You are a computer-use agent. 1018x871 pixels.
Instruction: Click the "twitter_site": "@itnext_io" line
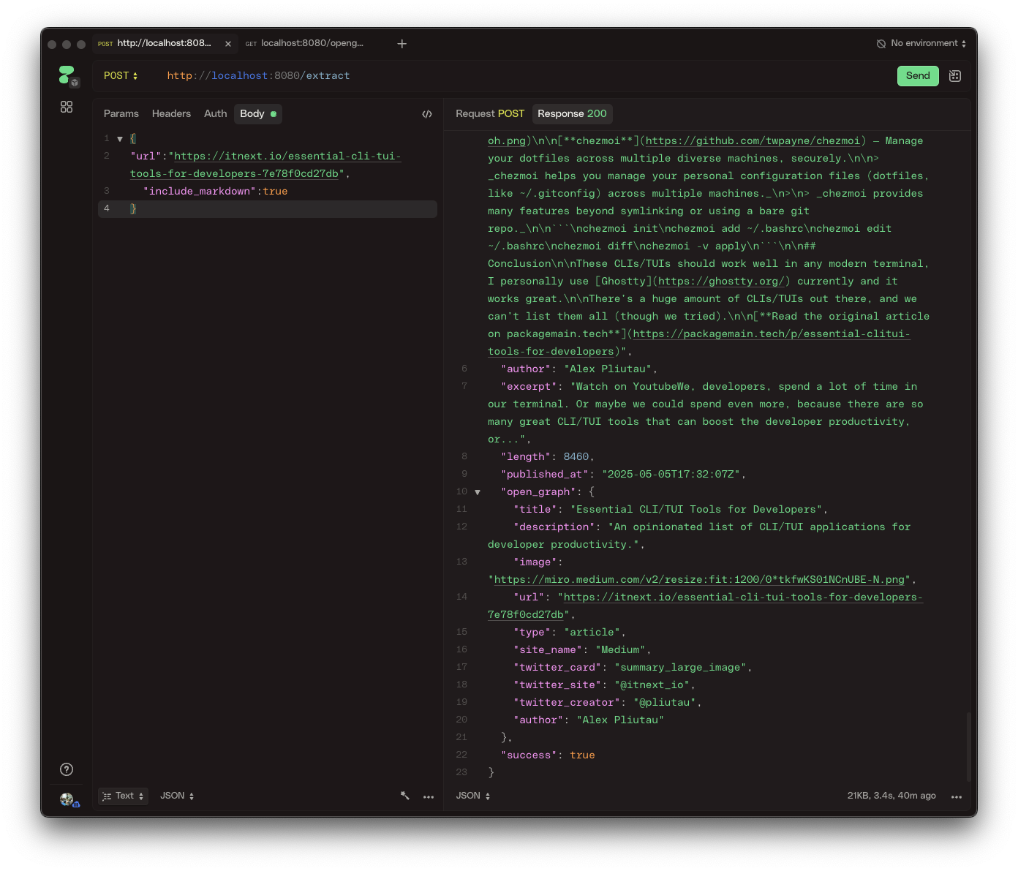click(x=604, y=685)
